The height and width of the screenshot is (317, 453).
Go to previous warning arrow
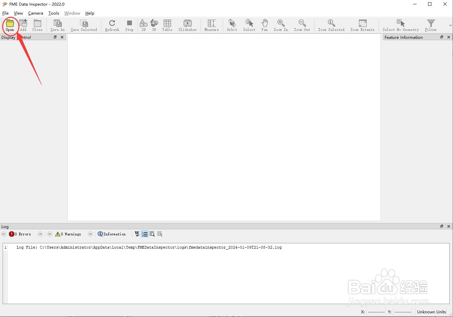(x=50, y=234)
